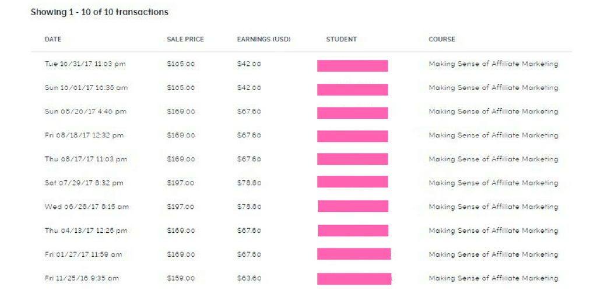Click the COURSE column header
This screenshot has height=298, width=597.
click(x=442, y=39)
